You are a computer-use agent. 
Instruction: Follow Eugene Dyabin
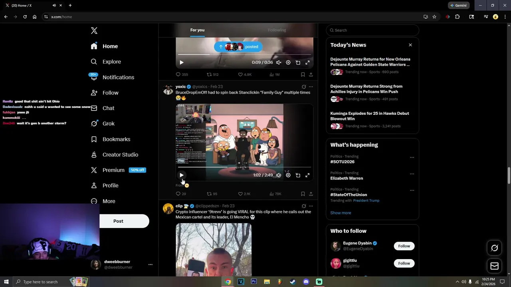click(404, 246)
